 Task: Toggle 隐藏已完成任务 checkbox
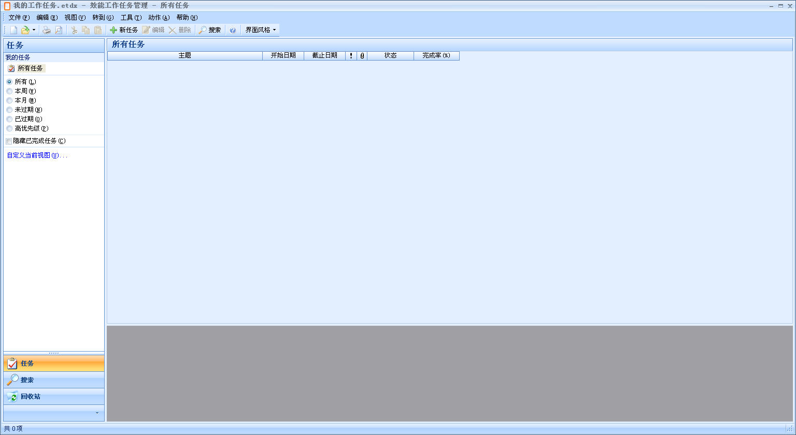(9, 141)
